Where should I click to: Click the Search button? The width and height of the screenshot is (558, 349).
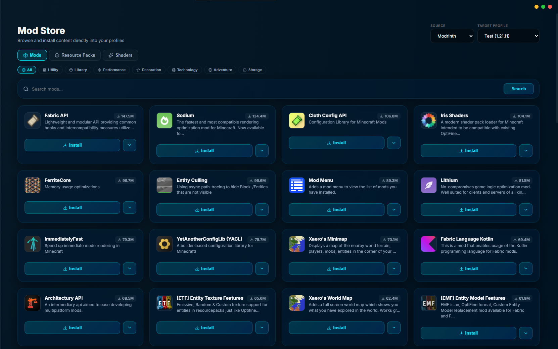518,89
